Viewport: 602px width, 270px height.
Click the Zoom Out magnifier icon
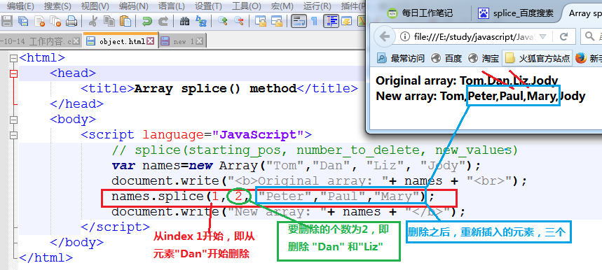tap(239, 21)
